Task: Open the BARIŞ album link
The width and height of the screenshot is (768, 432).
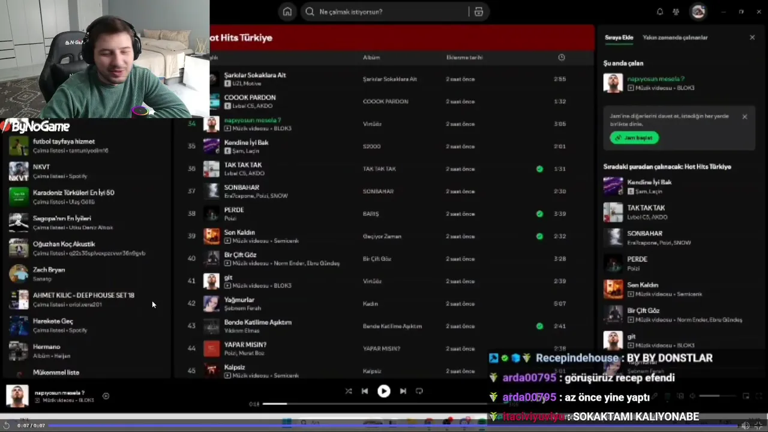Action: tap(371, 214)
